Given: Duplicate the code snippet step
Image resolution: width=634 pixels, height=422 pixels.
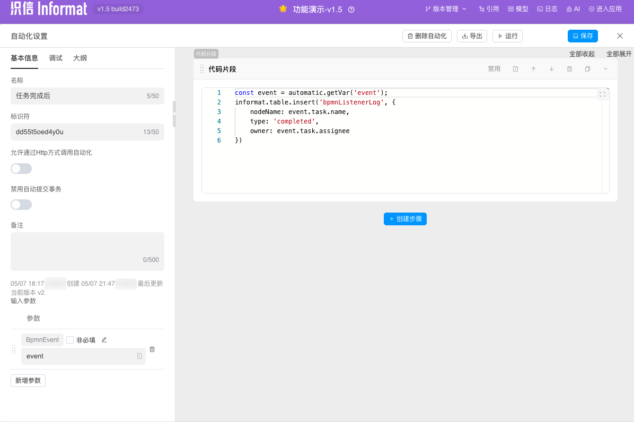Looking at the screenshot, I should click(587, 69).
